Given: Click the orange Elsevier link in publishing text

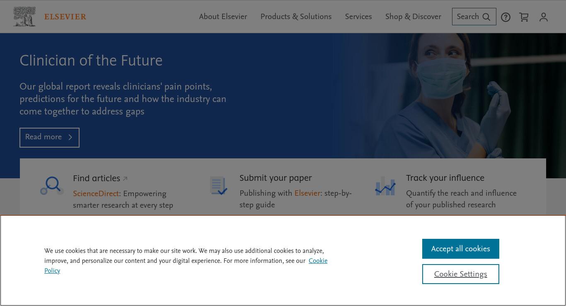Looking at the screenshot, I should click(x=307, y=193).
